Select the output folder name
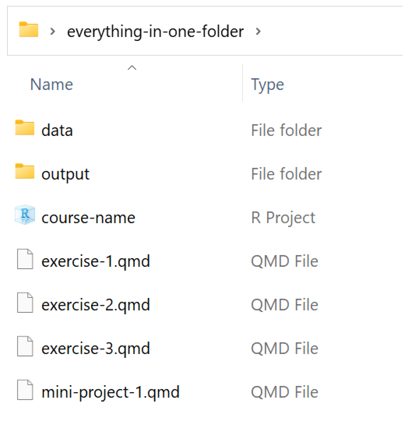The height and width of the screenshot is (421, 403). tap(65, 174)
